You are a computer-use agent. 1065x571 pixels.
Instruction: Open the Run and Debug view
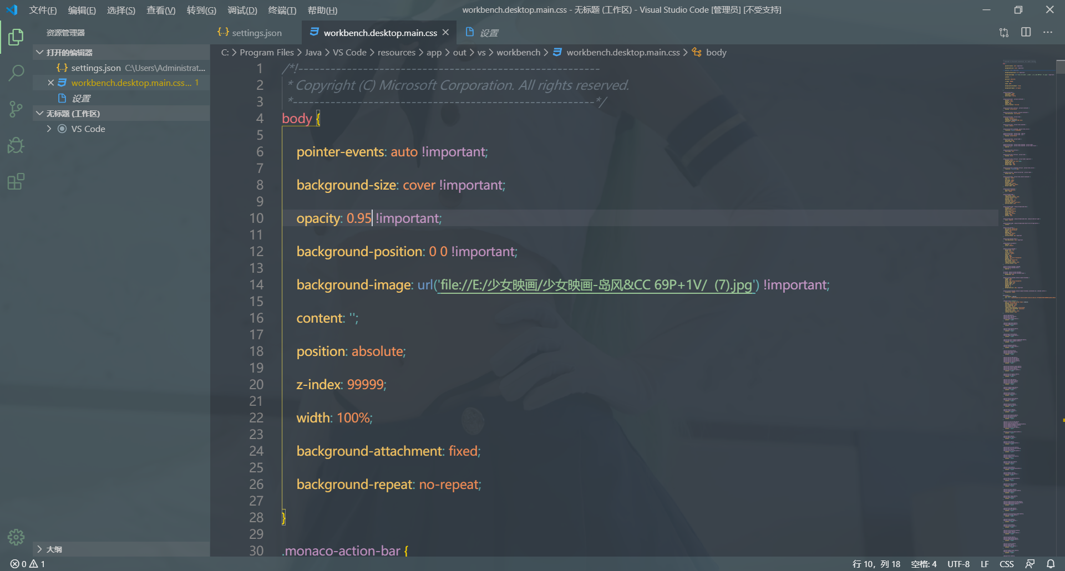[x=16, y=145]
